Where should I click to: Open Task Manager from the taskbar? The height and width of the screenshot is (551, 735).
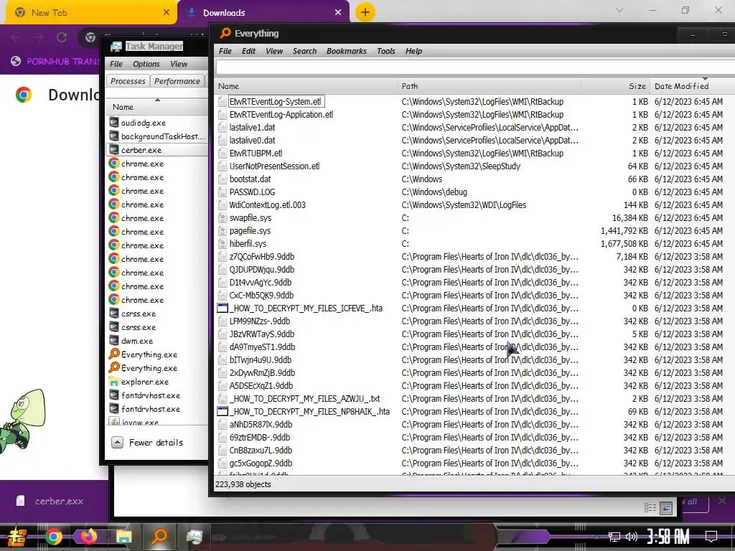(x=194, y=537)
